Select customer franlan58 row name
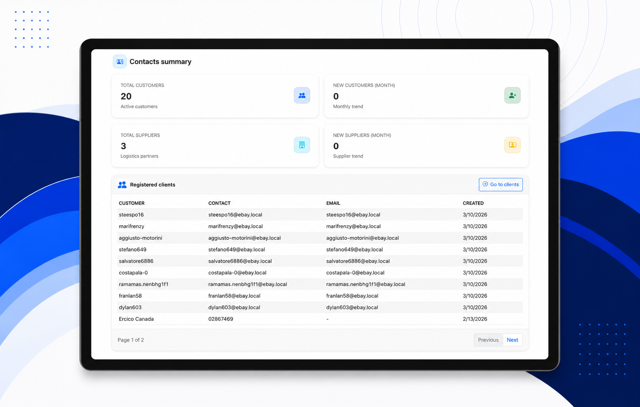 point(130,296)
